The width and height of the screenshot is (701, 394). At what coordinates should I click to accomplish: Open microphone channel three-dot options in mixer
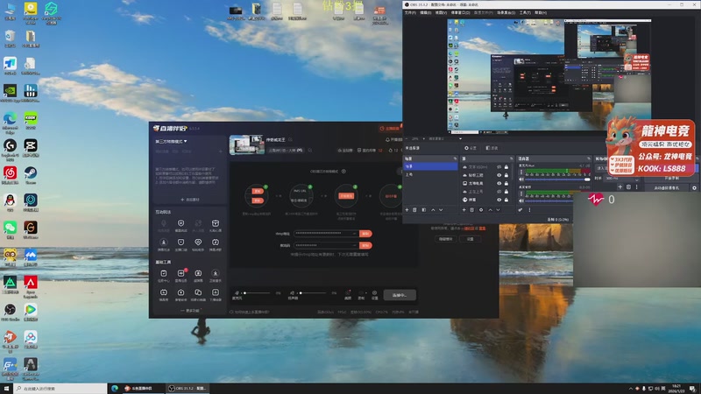[x=521, y=172]
